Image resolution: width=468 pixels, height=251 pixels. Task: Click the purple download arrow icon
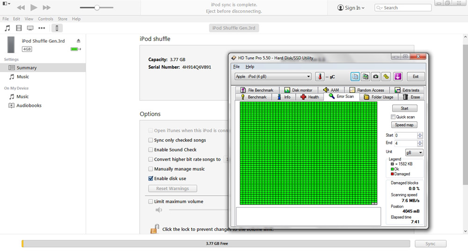[397, 76]
